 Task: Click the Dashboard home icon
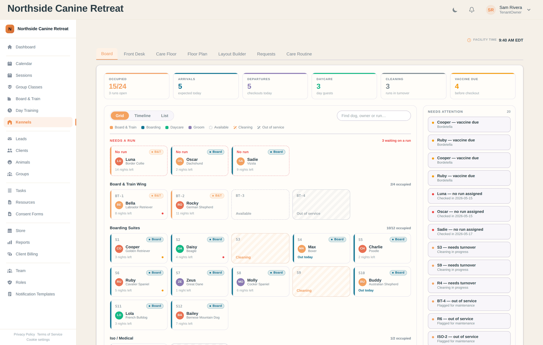pos(10,47)
